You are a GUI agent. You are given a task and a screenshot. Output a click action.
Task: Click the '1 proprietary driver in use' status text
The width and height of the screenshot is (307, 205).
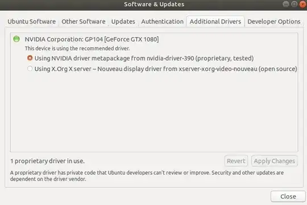coord(47,161)
